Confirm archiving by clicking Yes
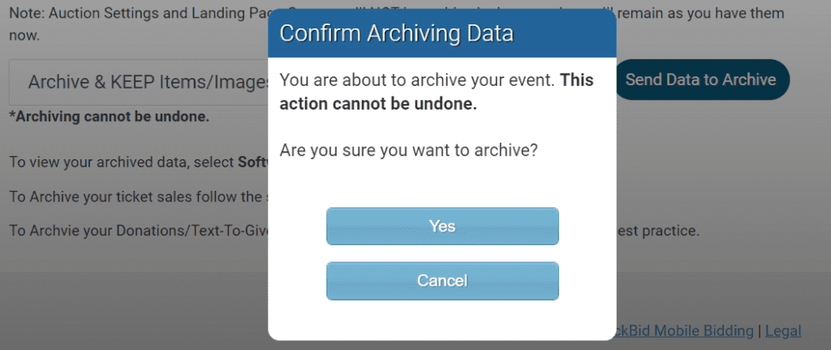This screenshot has width=831, height=350. tap(442, 226)
